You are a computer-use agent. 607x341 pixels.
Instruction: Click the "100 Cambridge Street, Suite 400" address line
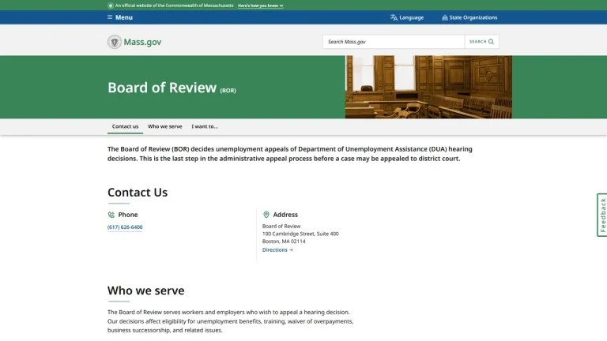pyautogui.click(x=300, y=234)
